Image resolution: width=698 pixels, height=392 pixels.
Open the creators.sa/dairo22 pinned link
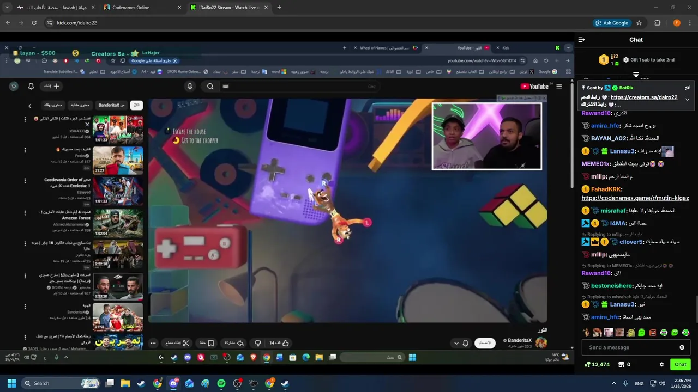click(x=643, y=97)
